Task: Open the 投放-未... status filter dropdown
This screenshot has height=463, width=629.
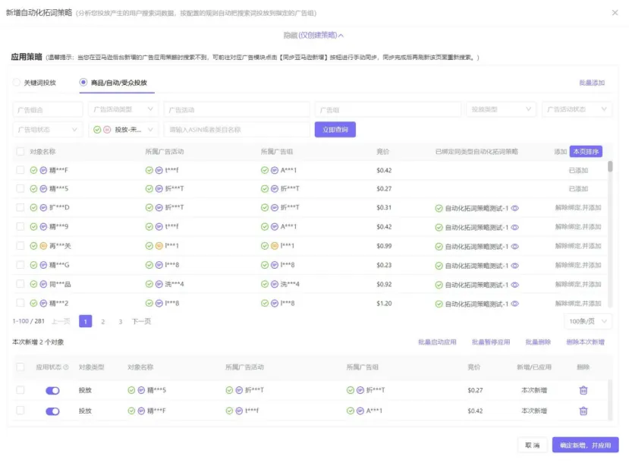Action: 123,130
